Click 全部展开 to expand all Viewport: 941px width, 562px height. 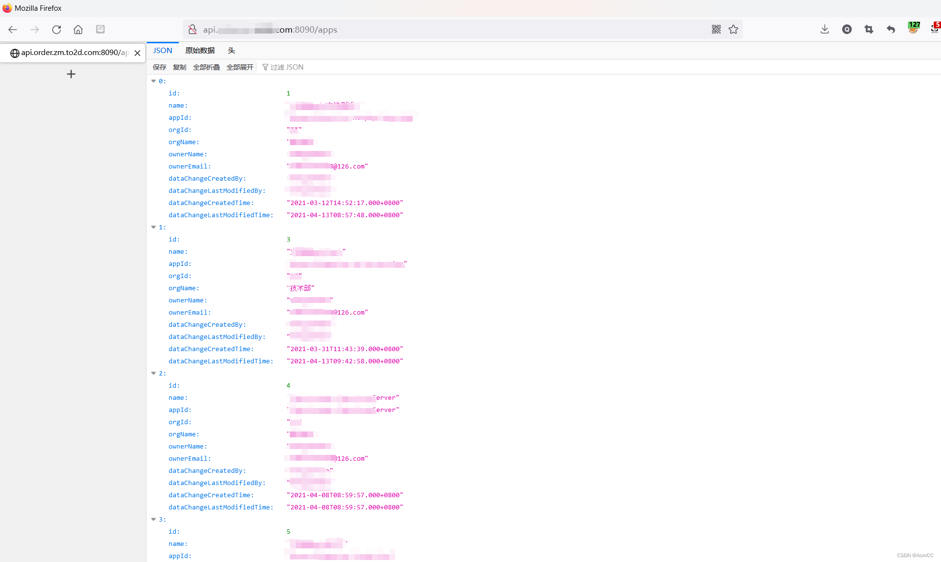(x=240, y=67)
